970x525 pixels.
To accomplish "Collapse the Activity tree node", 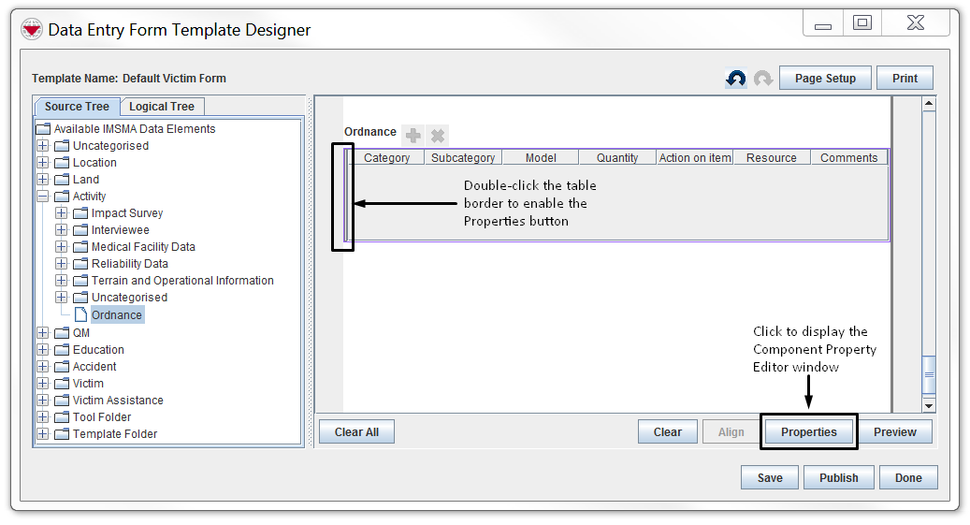I will (x=42, y=197).
